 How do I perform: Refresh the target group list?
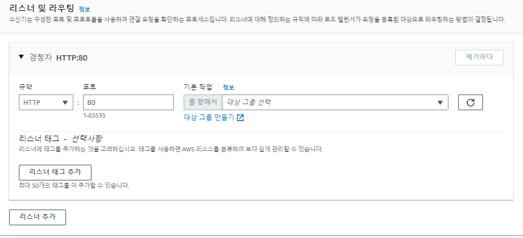[470, 102]
